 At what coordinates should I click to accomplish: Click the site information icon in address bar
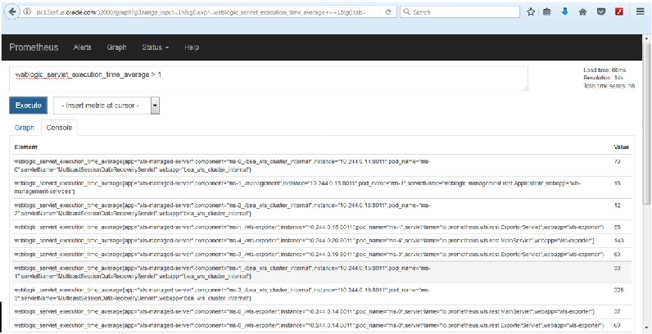(26, 12)
